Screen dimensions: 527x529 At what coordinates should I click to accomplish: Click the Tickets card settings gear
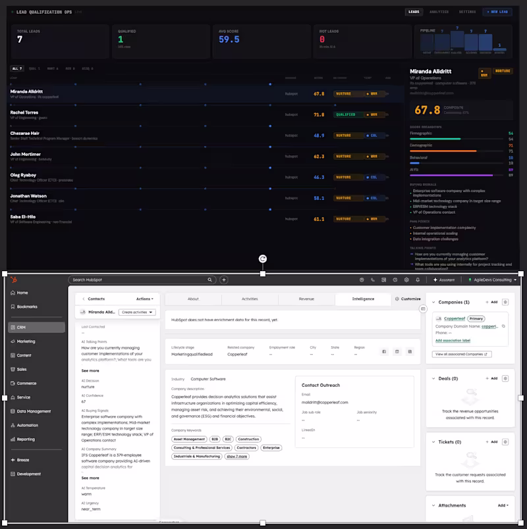coord(505,441)
